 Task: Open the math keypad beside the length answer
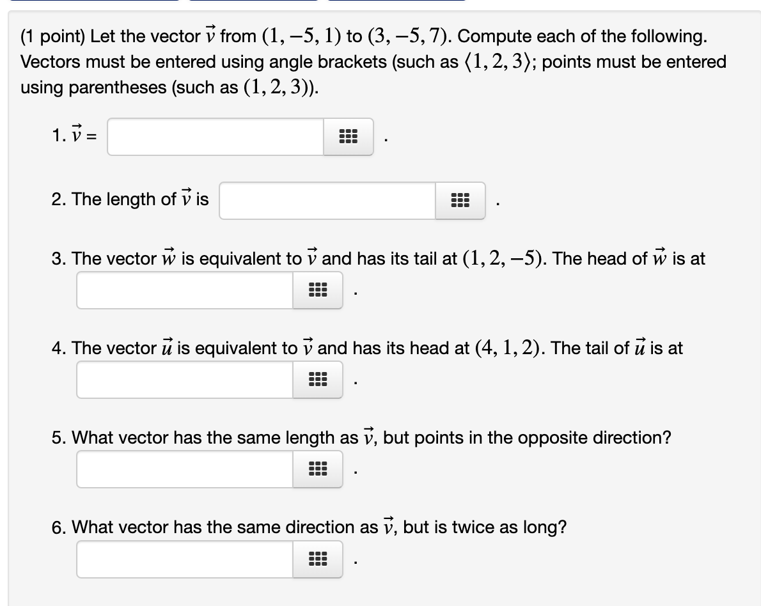click(x=460, y=201)
